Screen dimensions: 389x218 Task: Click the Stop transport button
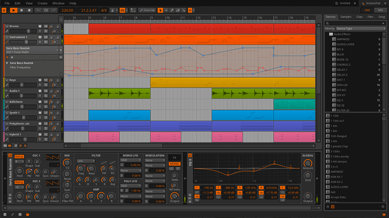(x=21, y=10)
